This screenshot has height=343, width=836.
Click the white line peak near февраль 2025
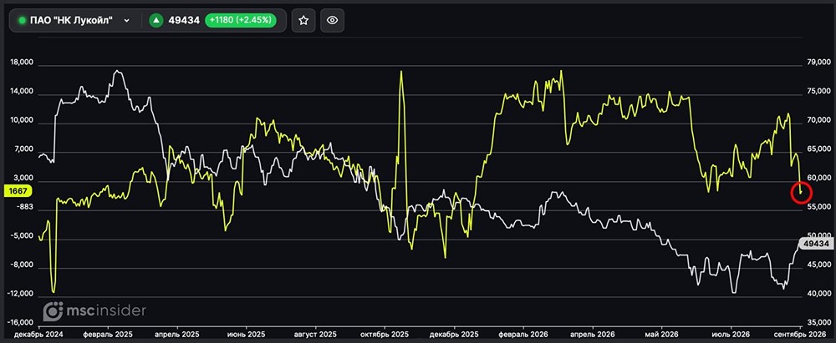coord(118,71)
